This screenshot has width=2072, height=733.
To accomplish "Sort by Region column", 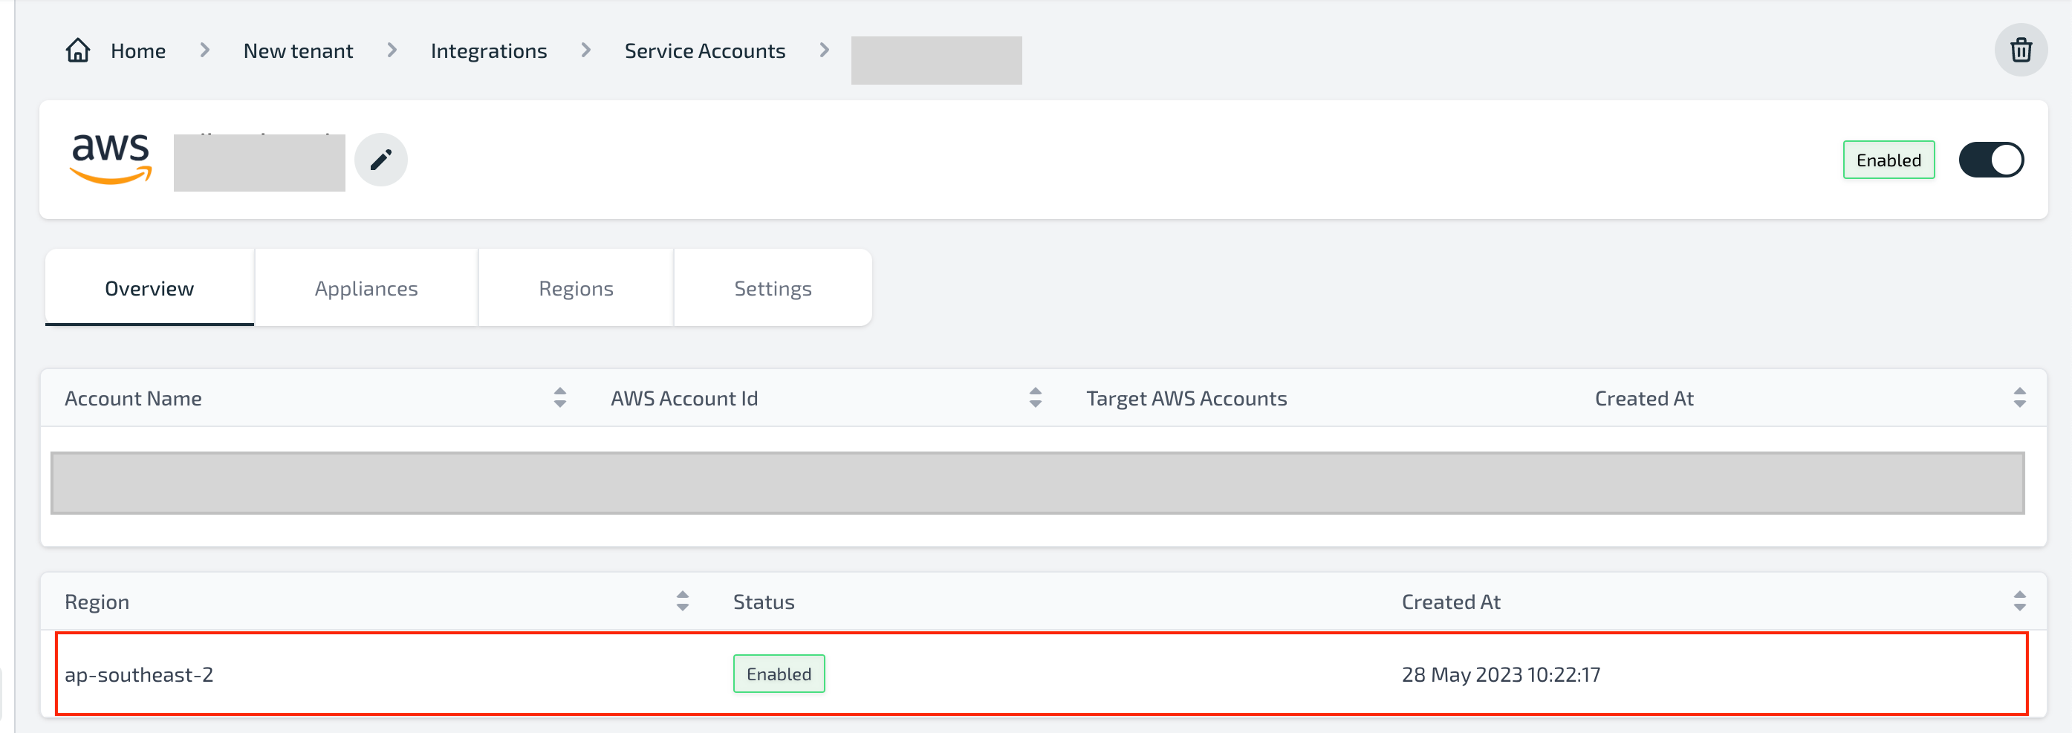I will (682, 602).
